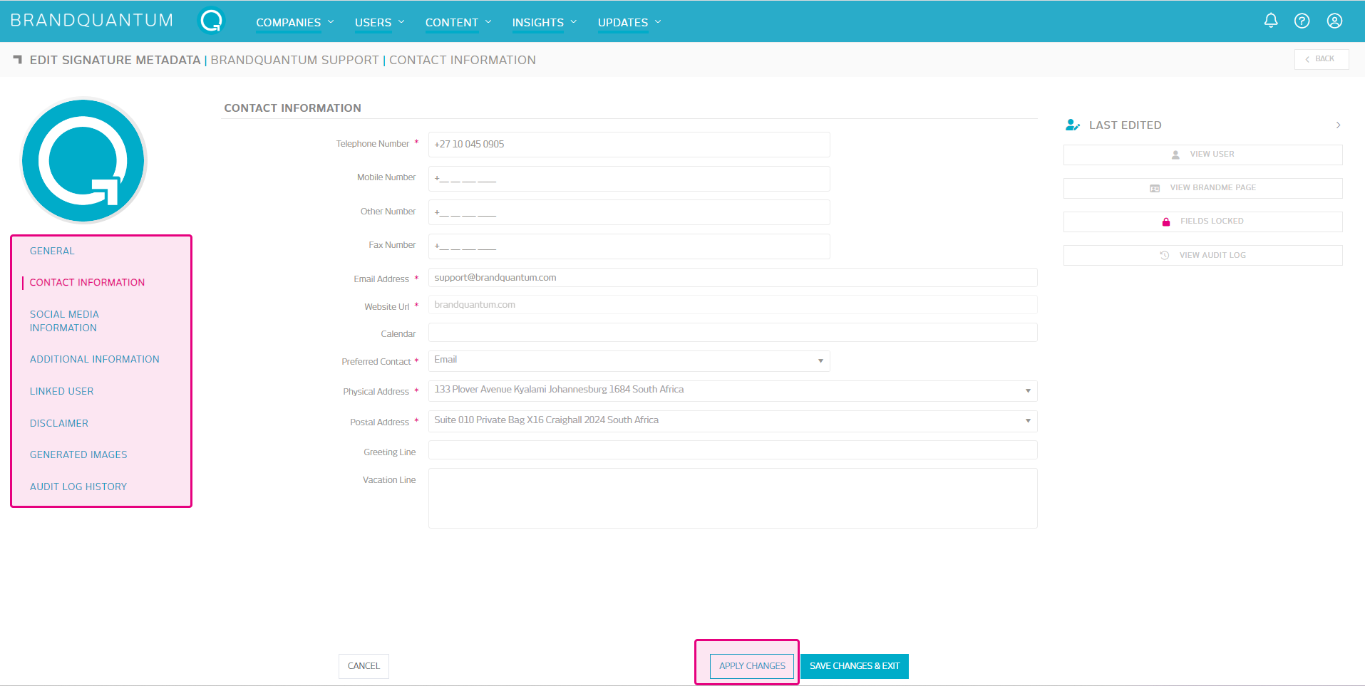The image size is (1365, 686).
Task: Click APPLY CHANGES button
Action: pyautogui.click(x=751, y=666)
